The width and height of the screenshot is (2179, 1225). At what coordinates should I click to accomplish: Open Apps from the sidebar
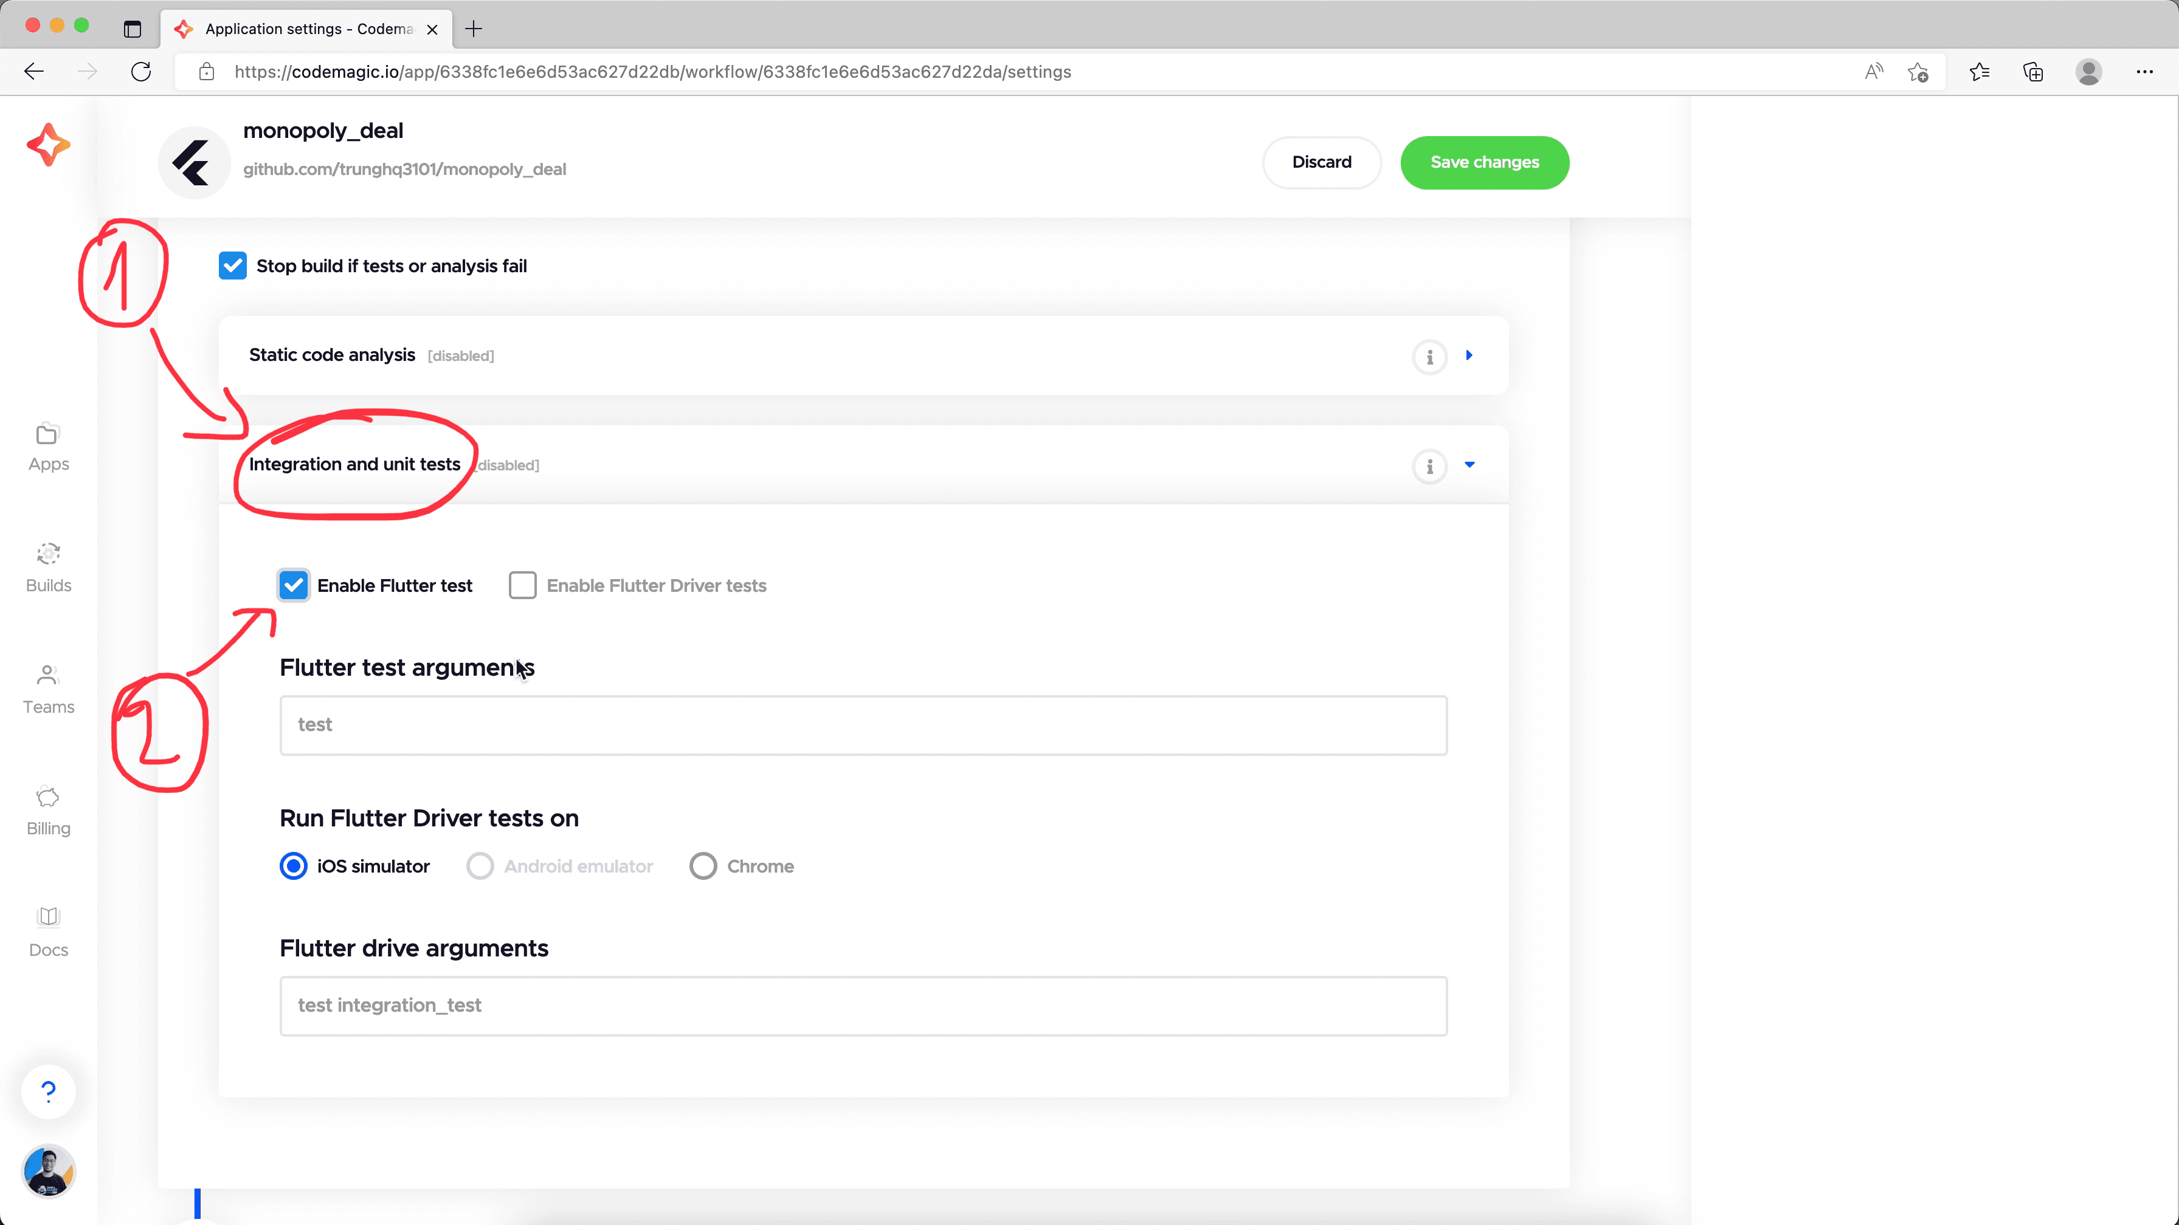coord(48,448)
